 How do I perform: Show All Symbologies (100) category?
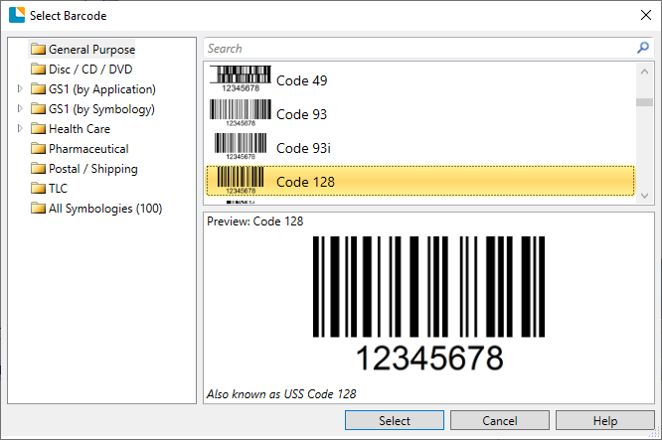104,209
